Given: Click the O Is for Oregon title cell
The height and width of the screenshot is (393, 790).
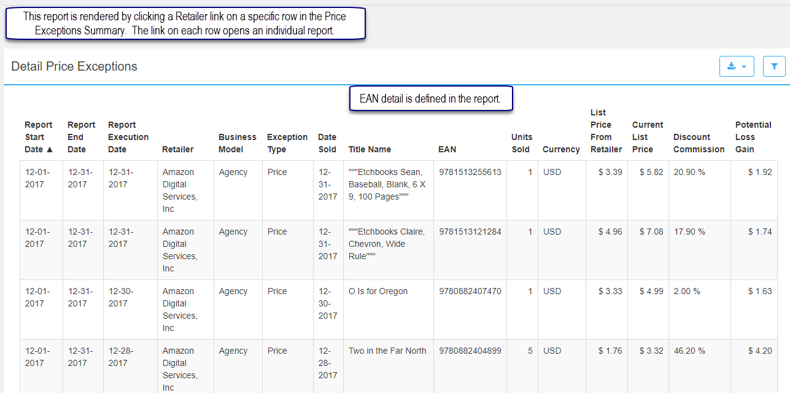Looking at the screenshot, I should click(378, 291).
